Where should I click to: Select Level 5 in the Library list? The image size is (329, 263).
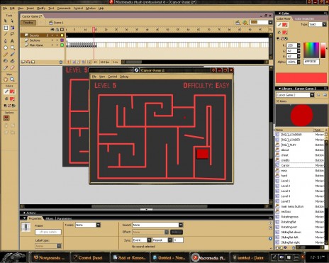point(286,201)
